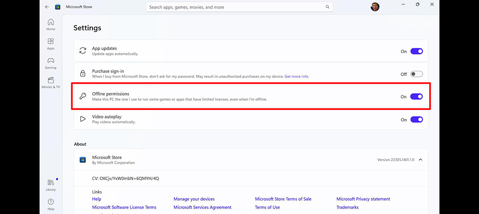
Task: Open the Microsoft Software License Terms link
Action: pos(124,207)
